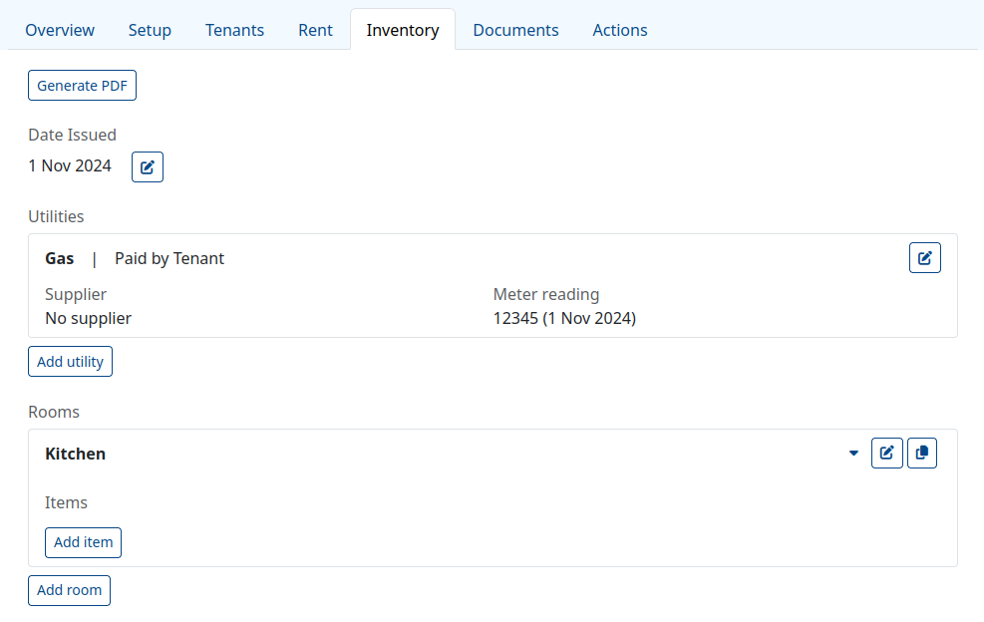984x622 pixels.
Task: Edit the Gas utility entry
Action: (x=924, y=258)
